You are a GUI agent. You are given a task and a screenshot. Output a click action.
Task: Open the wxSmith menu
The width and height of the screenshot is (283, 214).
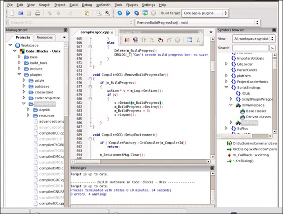(x=103, y=5)
